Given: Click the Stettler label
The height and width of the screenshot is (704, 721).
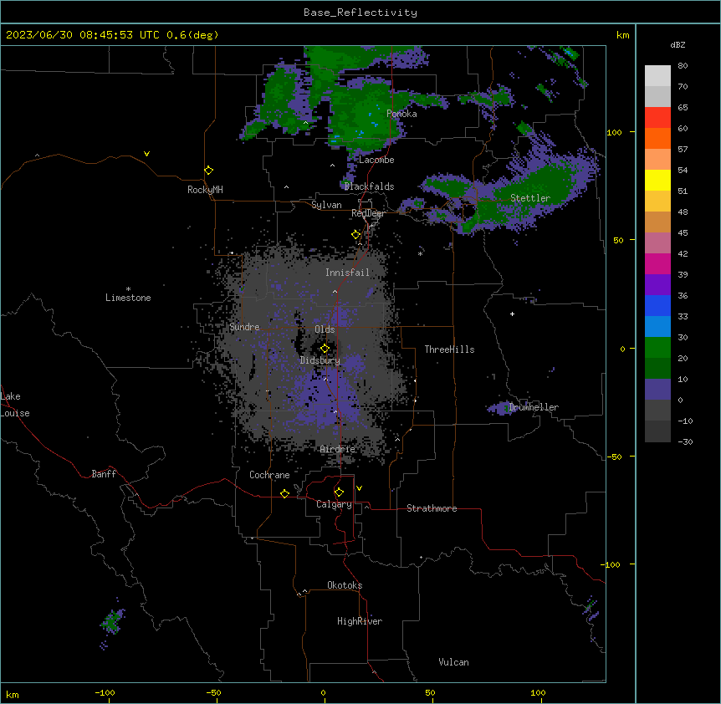Looking at the screenshot, I should (530, 198).
